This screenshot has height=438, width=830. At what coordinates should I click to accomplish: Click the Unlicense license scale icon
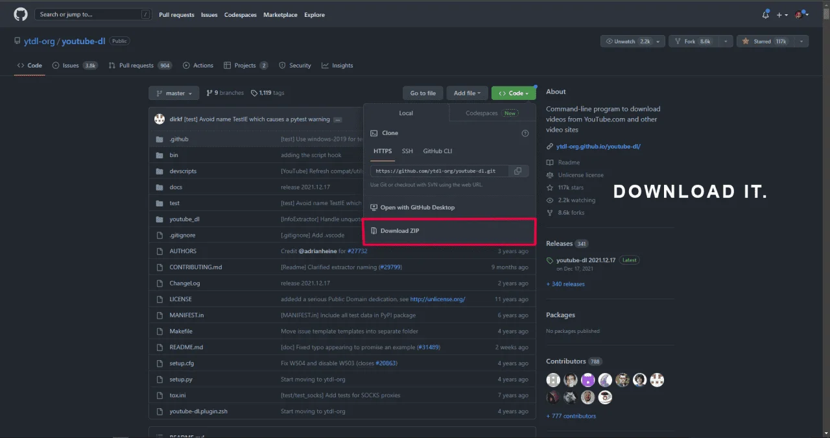click(x=551, y=175)
